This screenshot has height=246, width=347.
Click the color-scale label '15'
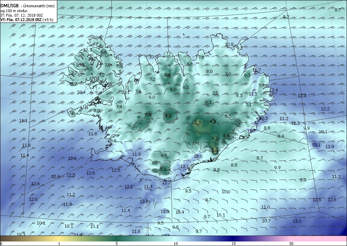[x=234, y=244]
